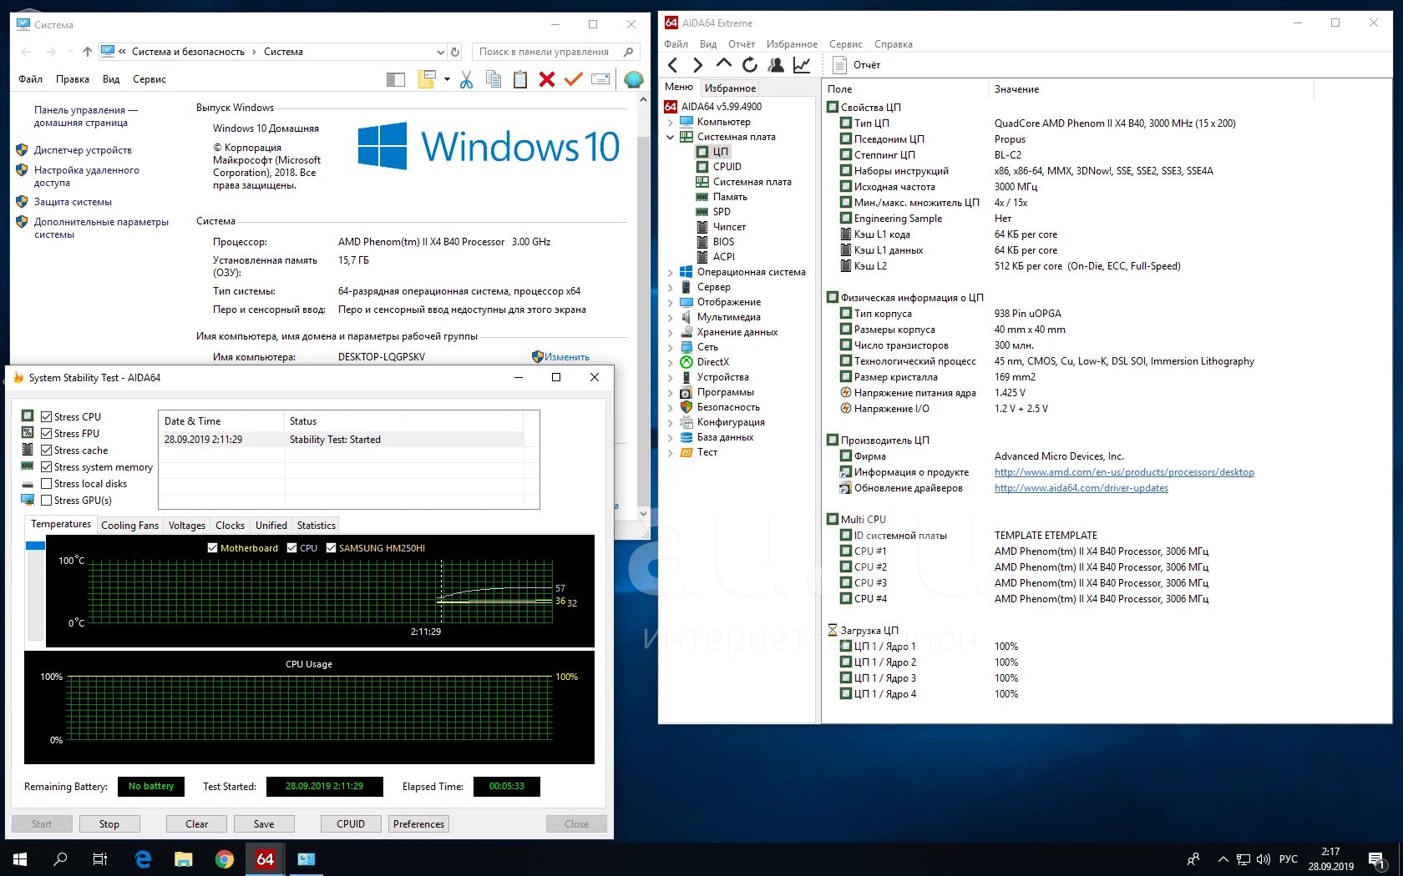Click AIDA64 up-level arrow icon
Image resolution: width=1403 pixels, height=876 pixels.
tap(724, 63)
